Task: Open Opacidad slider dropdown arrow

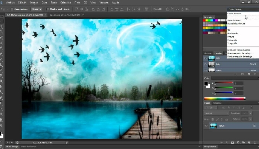Action: pyautogui.click(x=250, y=113)
